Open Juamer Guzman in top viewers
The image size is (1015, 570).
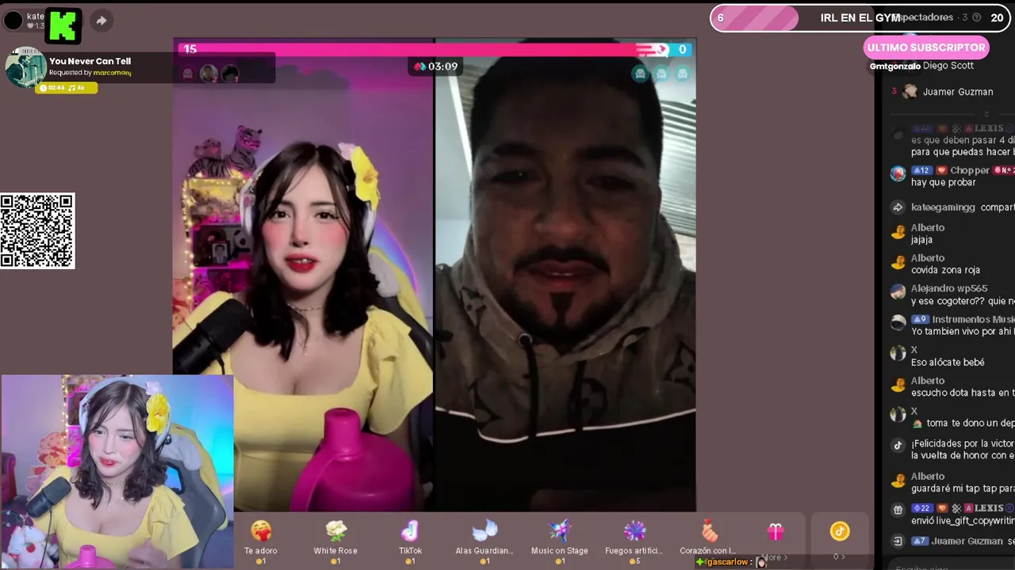coord(958,92)
